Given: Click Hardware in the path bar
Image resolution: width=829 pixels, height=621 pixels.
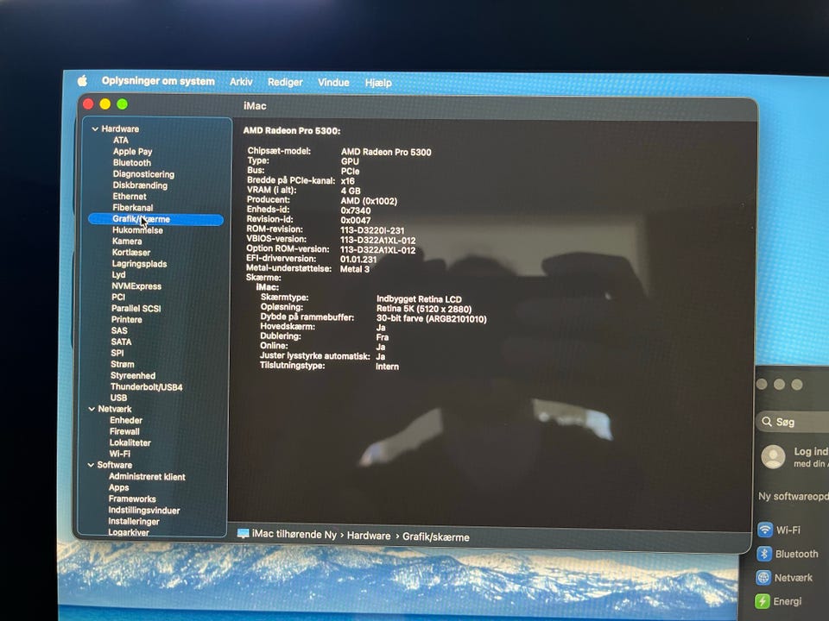Looking at the screenshot, I should (369, 536).
